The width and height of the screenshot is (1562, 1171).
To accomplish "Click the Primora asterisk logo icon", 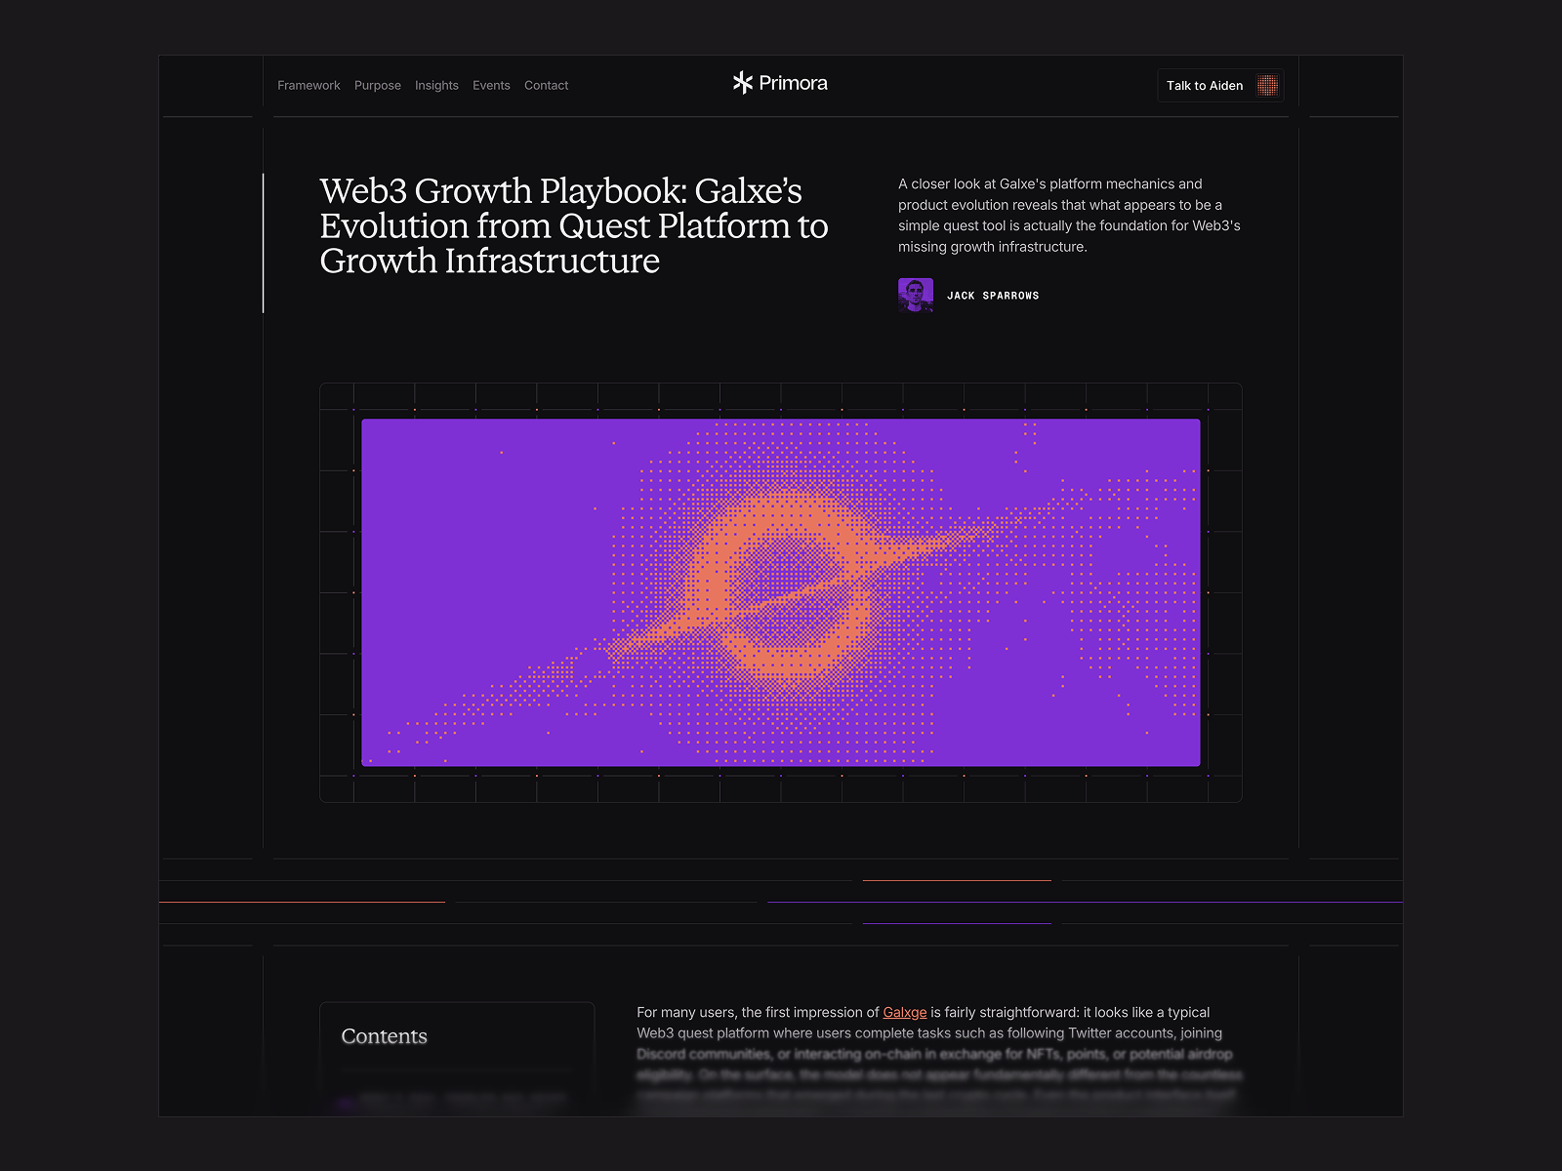I will coord(743,83).
